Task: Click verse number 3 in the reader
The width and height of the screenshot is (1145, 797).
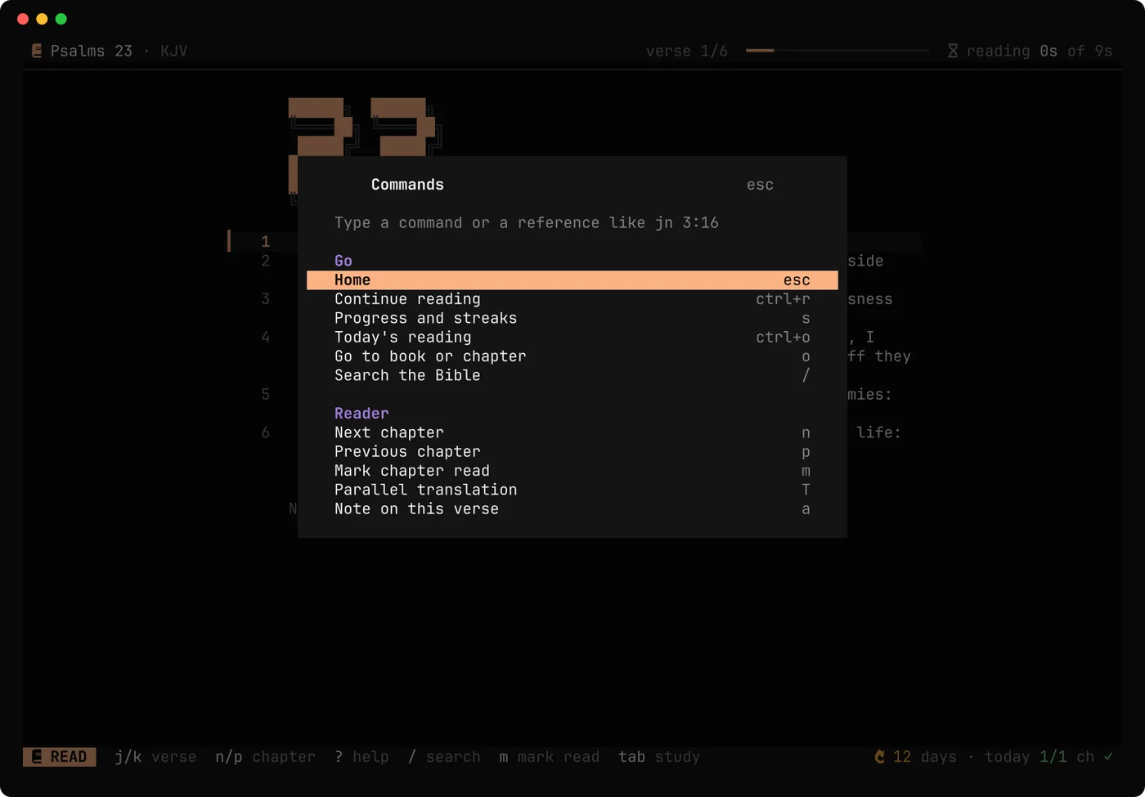Action: pos(265,299)
